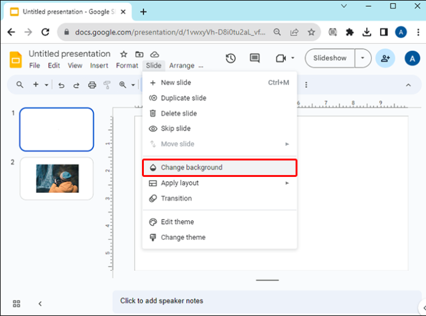Viewport: 426px width, 316px height.
Task: Reload the browser page
Action: click(45, 32)
